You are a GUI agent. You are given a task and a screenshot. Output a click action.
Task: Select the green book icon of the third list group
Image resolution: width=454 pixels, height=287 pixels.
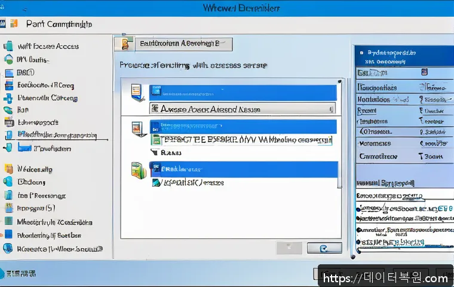point(139,171)
